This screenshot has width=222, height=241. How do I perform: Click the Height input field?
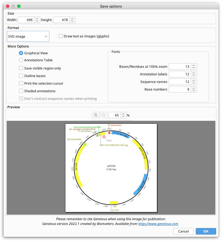click(61, 20)
